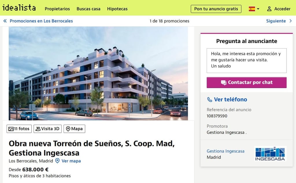Click the map pin icon near Ver mapa
Screen dimensions: 296x183
58,161
